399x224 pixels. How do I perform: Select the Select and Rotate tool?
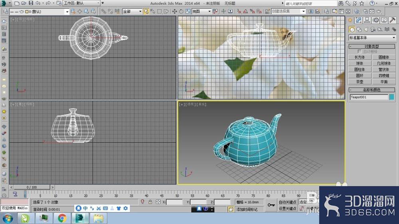pyautogui.click(x=181, y=12)
